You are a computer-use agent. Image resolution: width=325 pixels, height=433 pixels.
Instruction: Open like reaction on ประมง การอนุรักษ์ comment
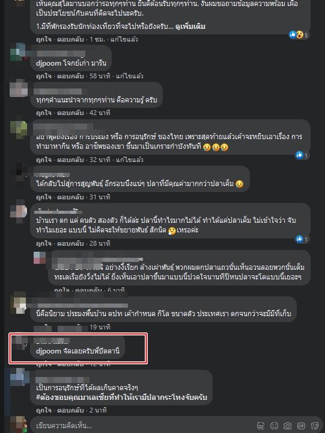302,155
